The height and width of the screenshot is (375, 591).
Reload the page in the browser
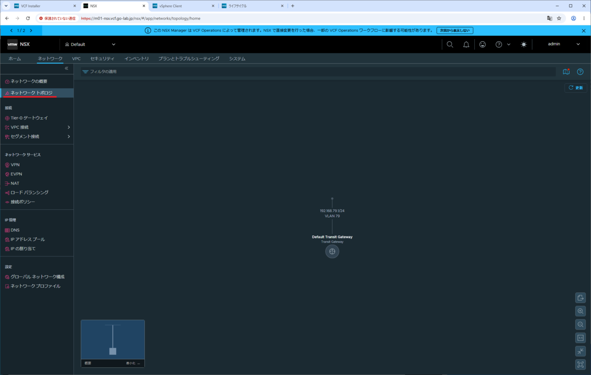coord(28,18)
